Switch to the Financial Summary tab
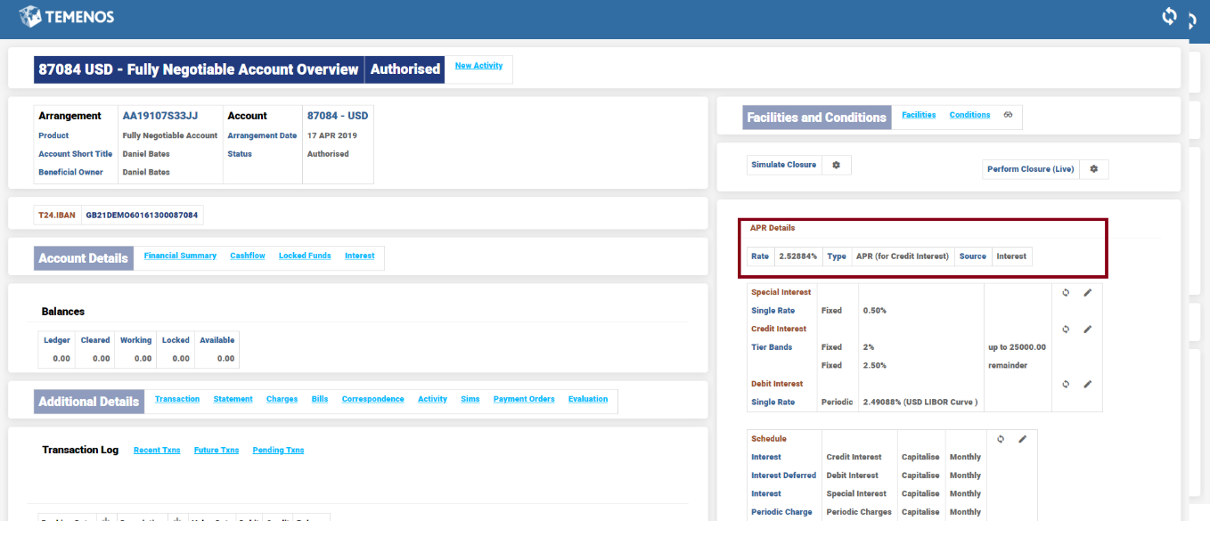Screen dimensions: 1210x545 click(180, 256)
